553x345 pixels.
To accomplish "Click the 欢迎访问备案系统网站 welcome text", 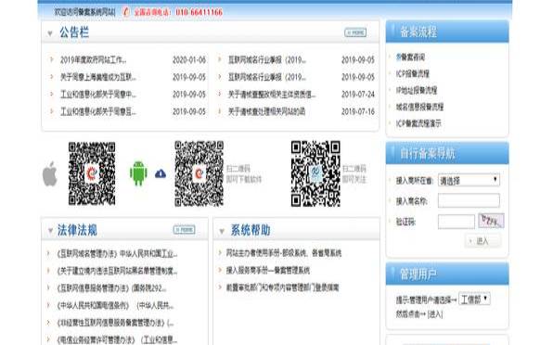I will pos(84,12).
